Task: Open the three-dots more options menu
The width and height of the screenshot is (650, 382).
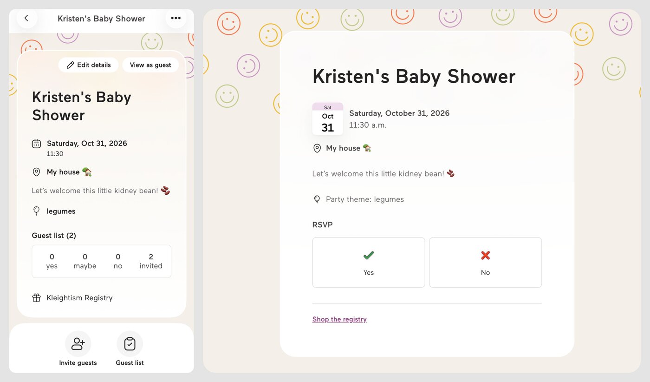Action: pos(175,18)
